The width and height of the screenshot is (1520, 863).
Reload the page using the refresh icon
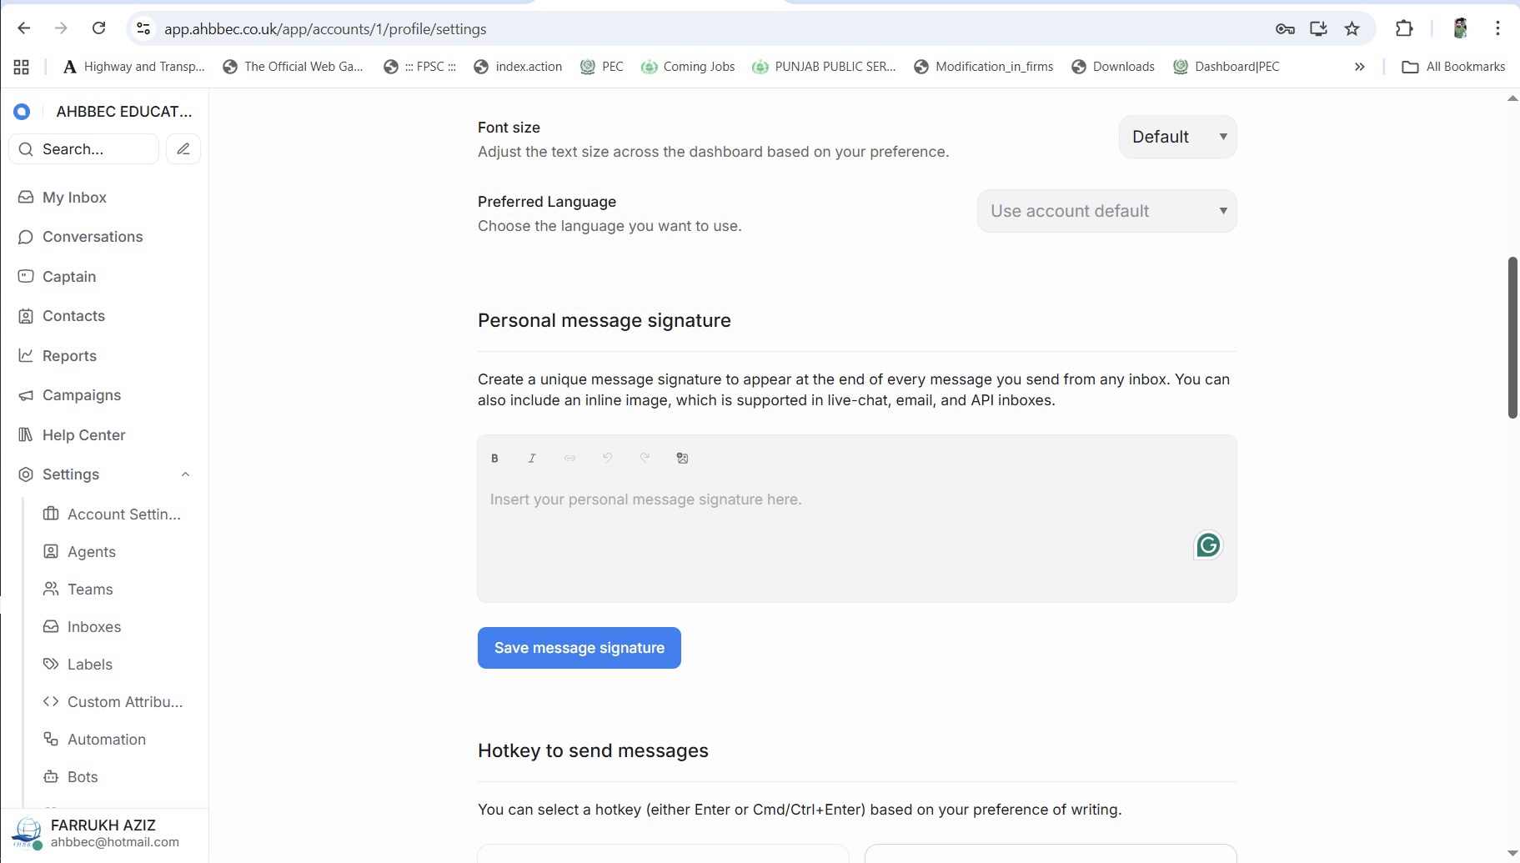coord(98,29)
